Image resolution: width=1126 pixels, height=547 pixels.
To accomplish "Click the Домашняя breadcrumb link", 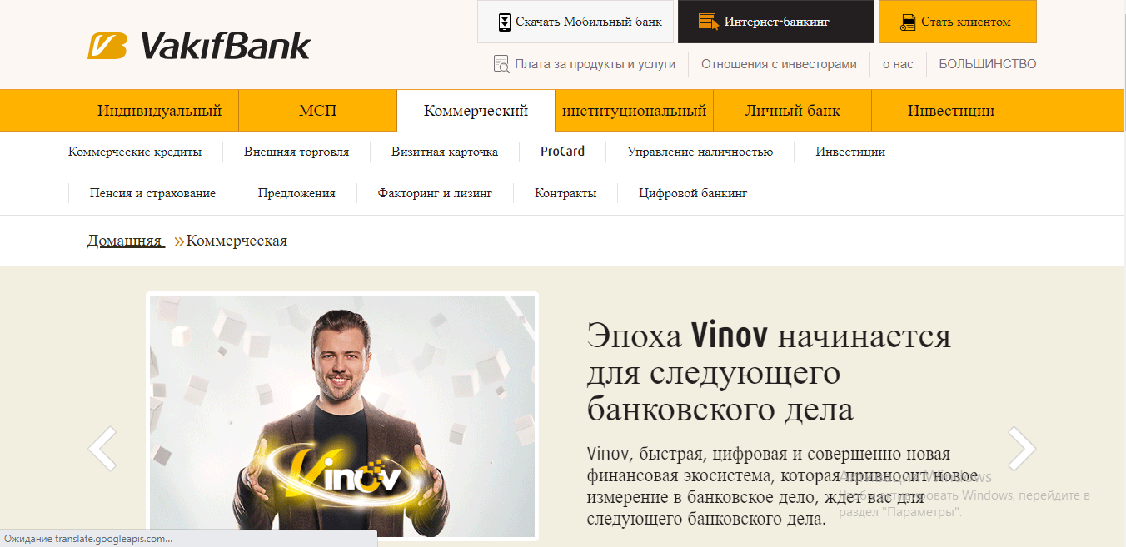I will (125, 241).
